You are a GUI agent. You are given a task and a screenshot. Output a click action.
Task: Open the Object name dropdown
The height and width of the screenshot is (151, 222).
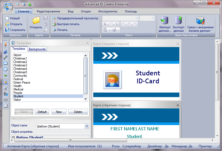click(87, 126)
